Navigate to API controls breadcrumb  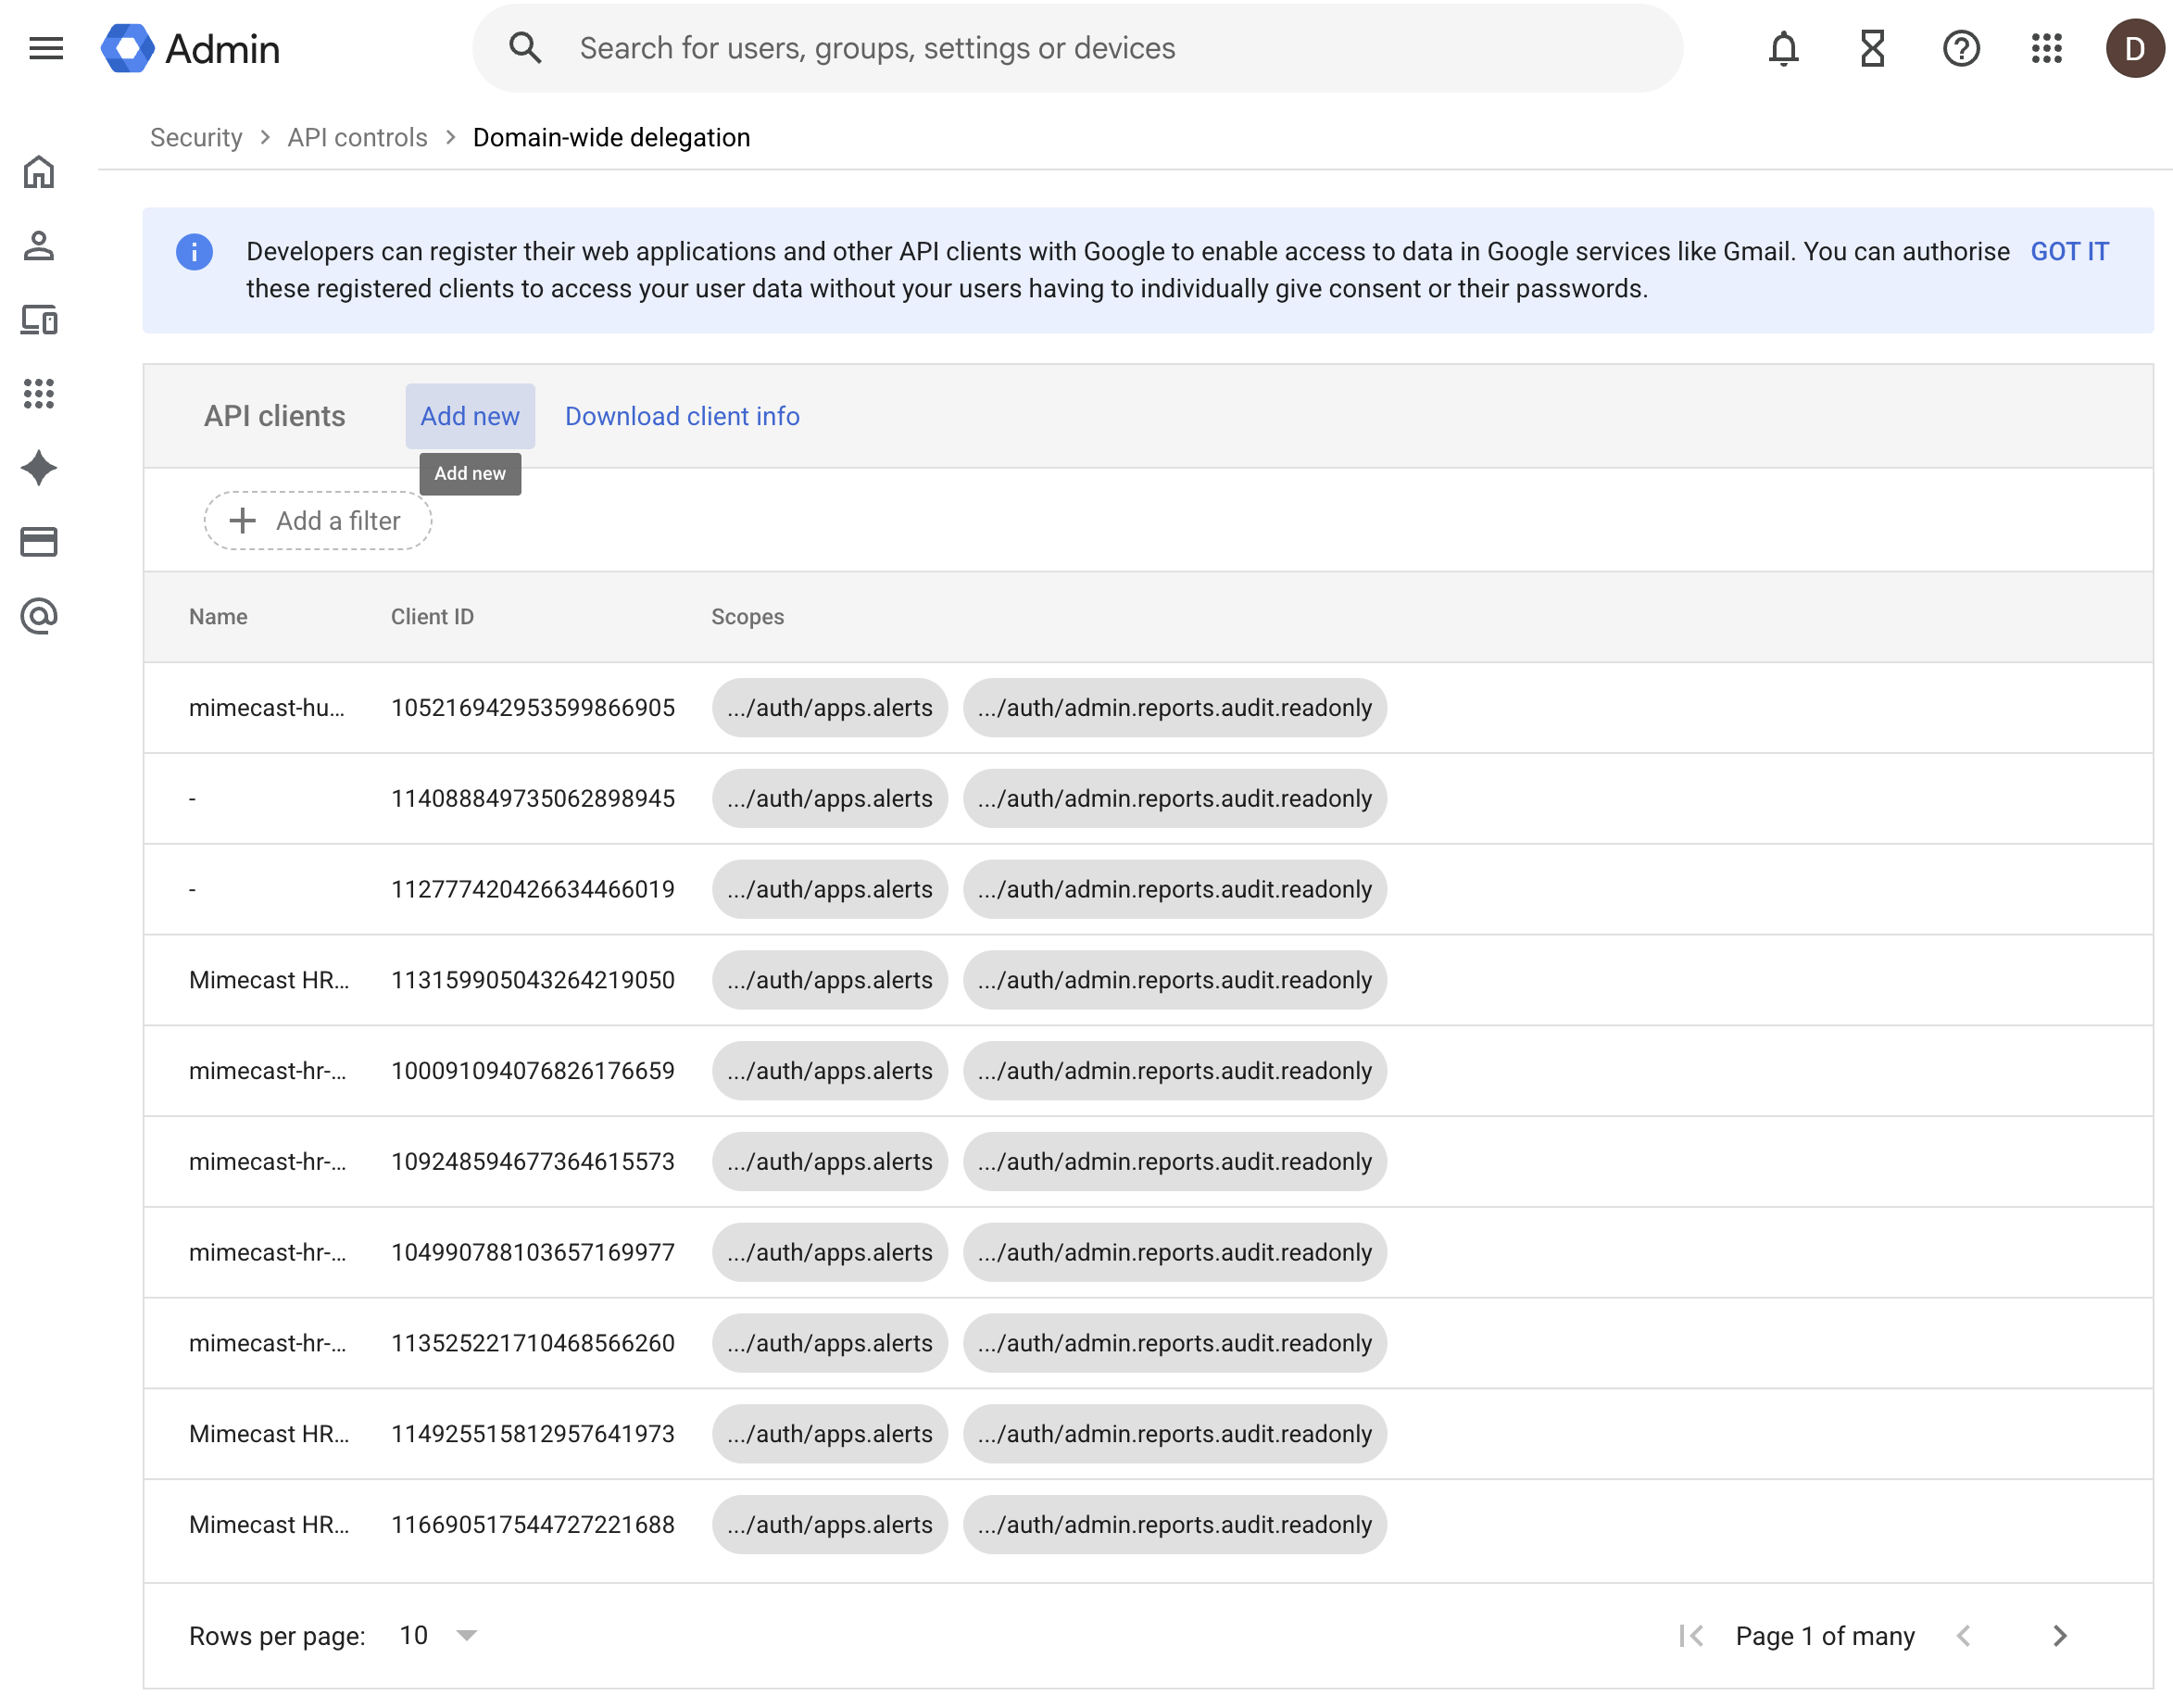point(357,137)
